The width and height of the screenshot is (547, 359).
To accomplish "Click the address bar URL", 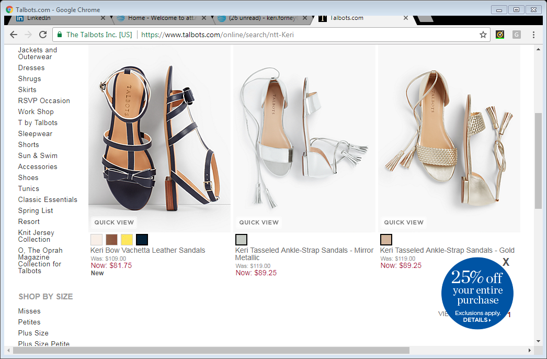I will tap(218, 35).
